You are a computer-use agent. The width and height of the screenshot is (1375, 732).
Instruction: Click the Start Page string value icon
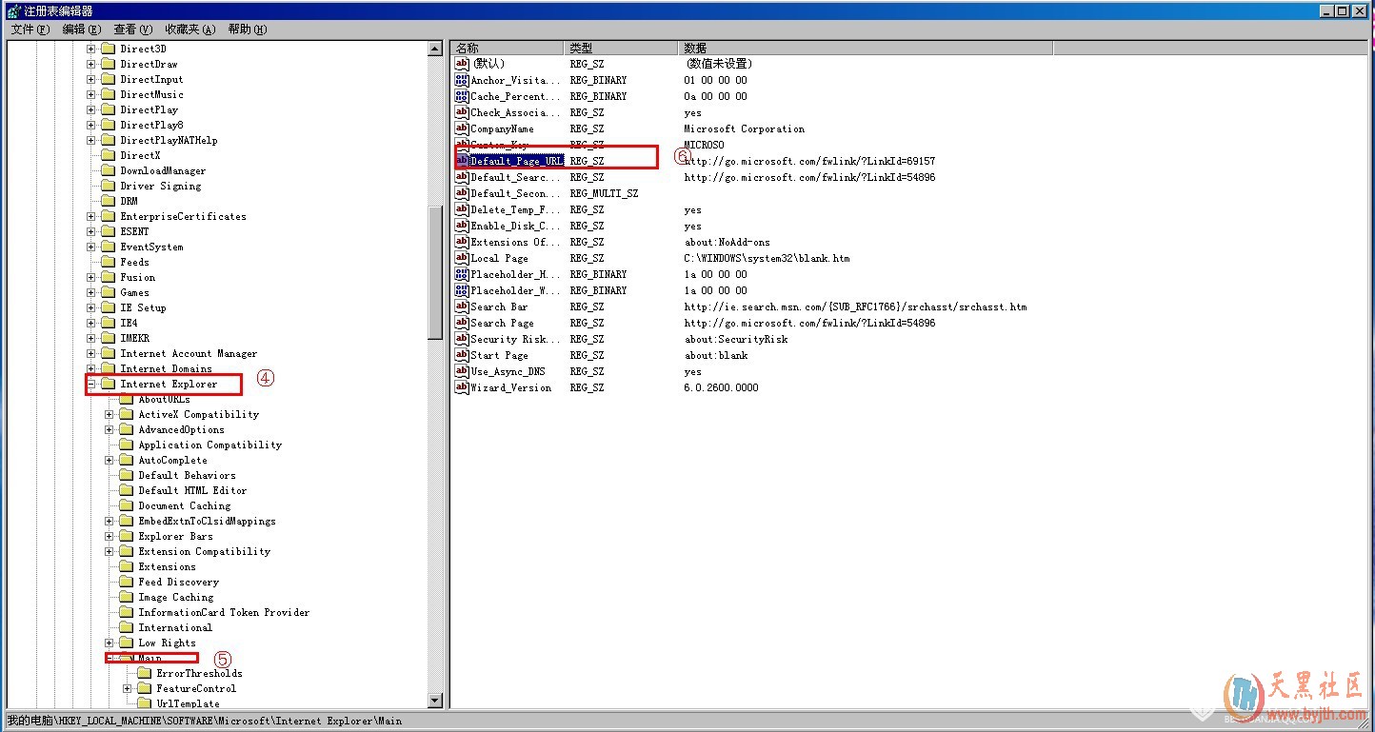pos(462,355)
